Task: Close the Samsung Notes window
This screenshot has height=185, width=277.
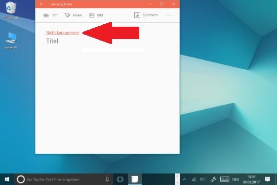Action: pos(174,4)
